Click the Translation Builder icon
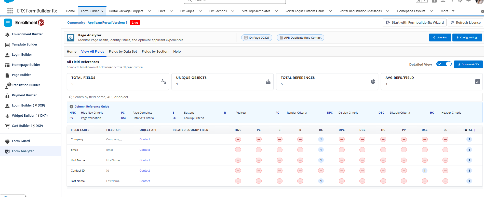This screenshot has height=197, width=484. click(x=8, y=86)
